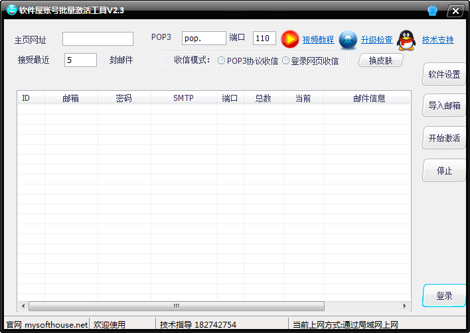Viewport: 470px width, 333px height.
Task: Sort by the 邮箱 column header
Action: tap(71, 98)
